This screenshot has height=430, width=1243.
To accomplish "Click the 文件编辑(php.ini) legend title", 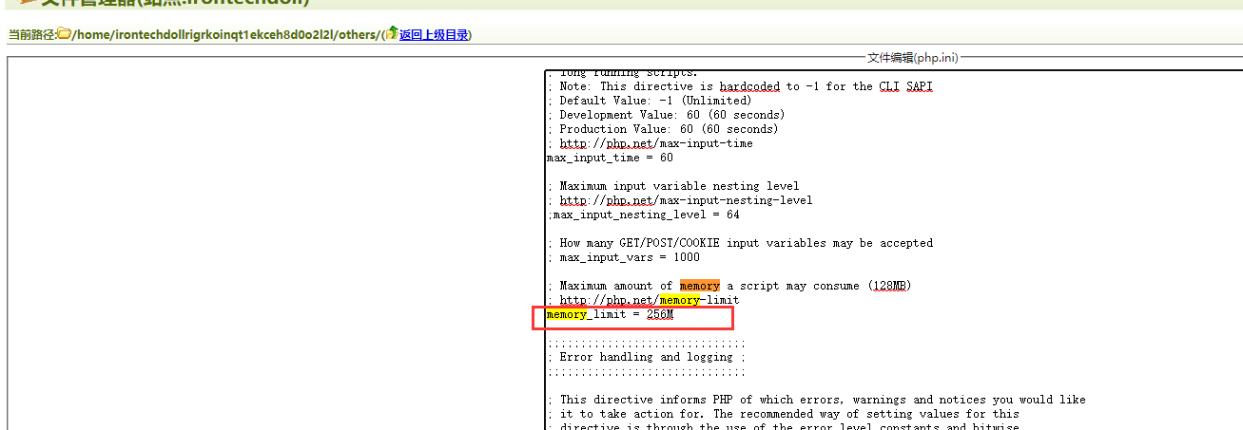I will coord(912,58).
